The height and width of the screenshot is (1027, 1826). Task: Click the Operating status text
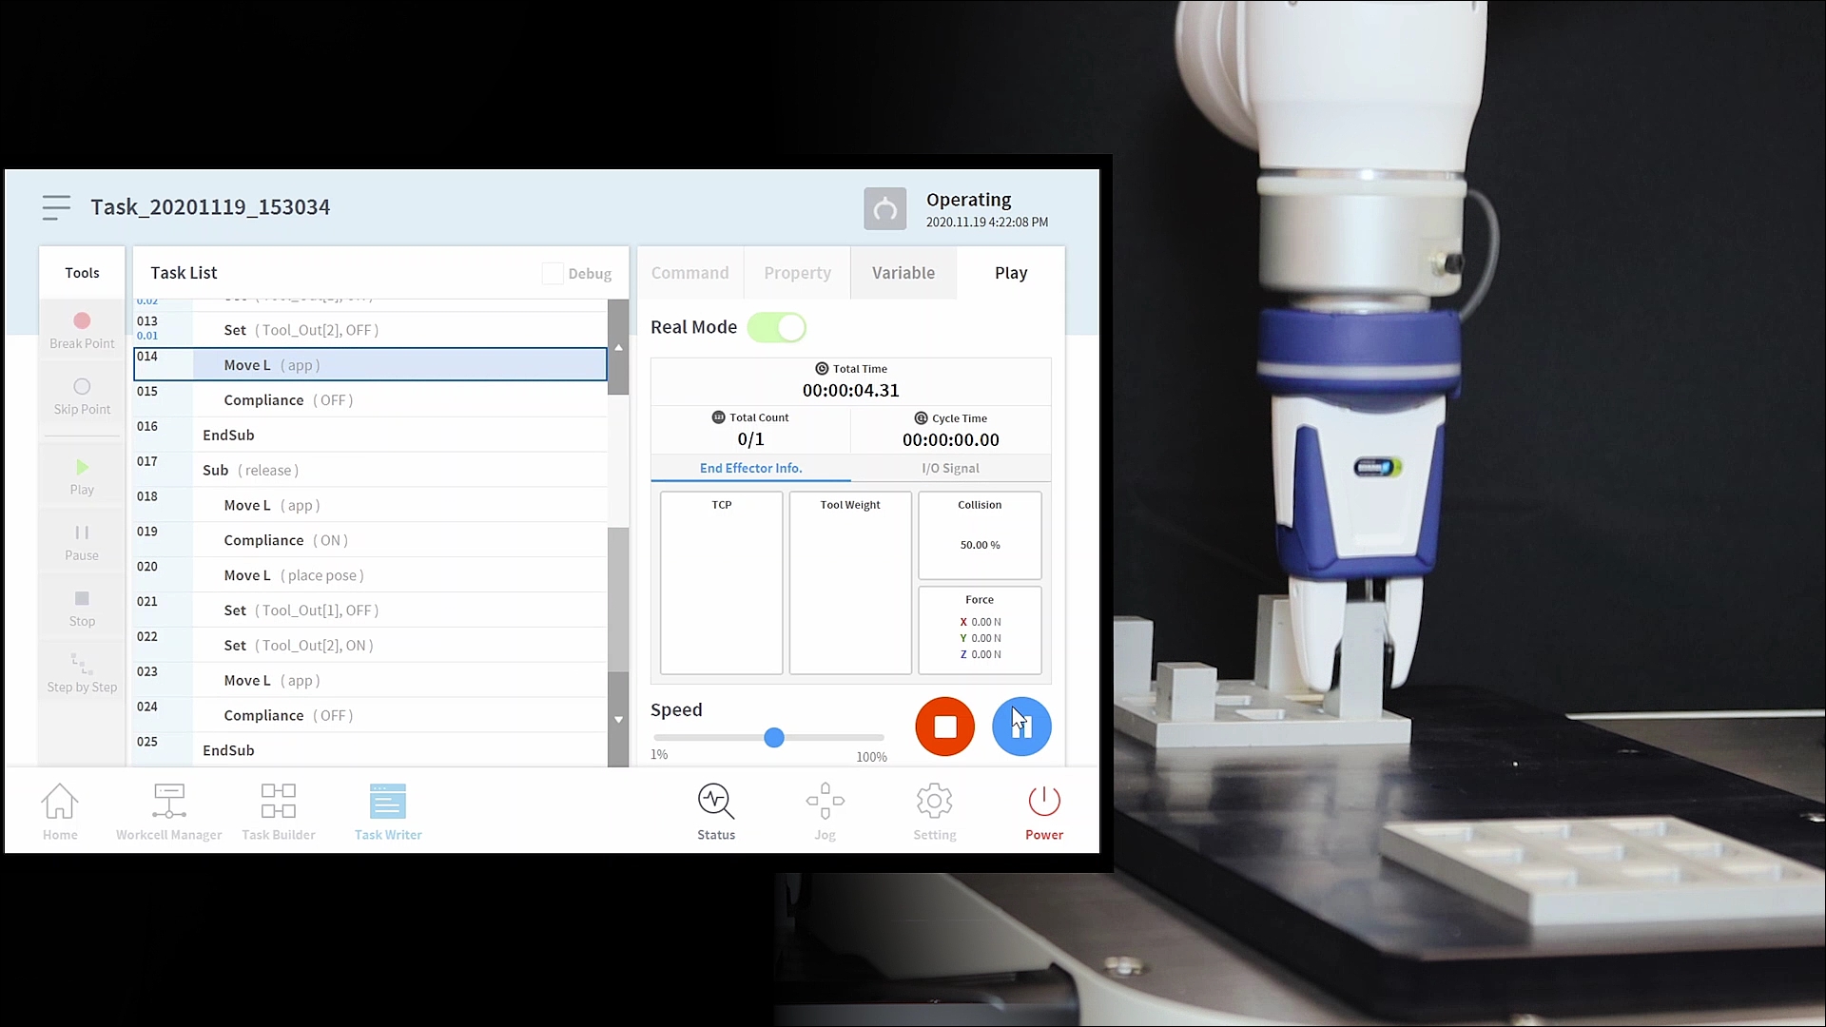click(x=969, y=200)
